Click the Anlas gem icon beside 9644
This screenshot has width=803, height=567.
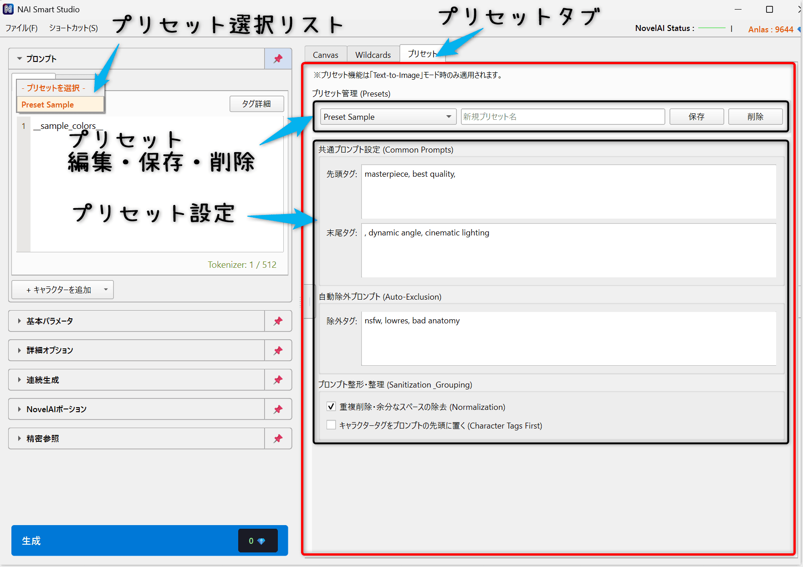[798, 29]
